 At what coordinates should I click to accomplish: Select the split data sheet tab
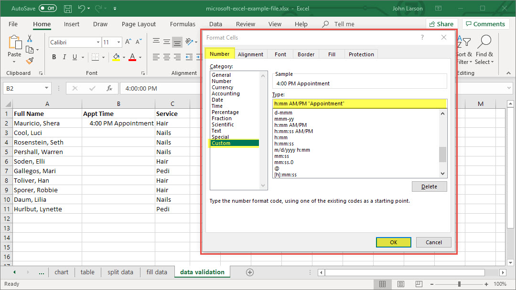tap(120, 272)
